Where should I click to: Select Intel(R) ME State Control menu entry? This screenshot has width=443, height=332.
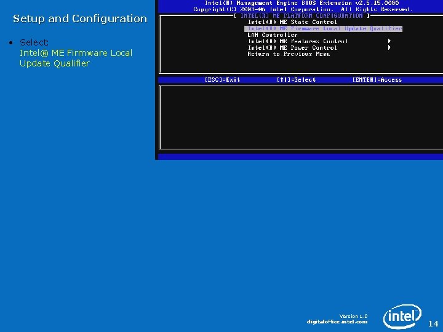tap(292, 22)
